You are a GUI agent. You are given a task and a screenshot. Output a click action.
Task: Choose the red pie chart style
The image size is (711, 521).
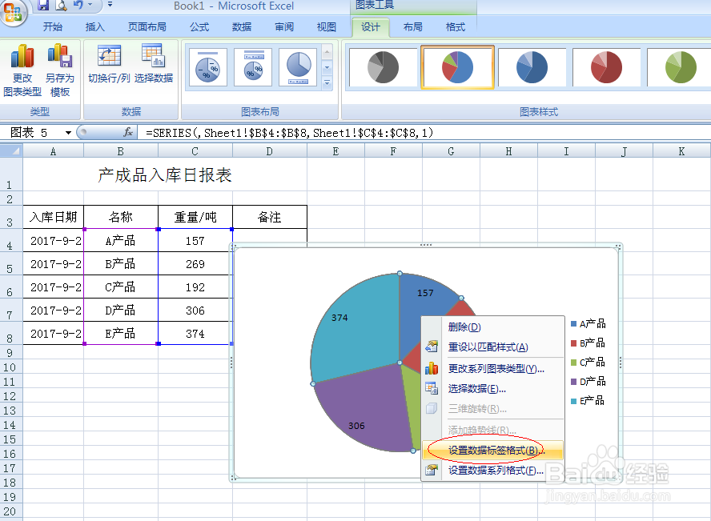point(606,67)
